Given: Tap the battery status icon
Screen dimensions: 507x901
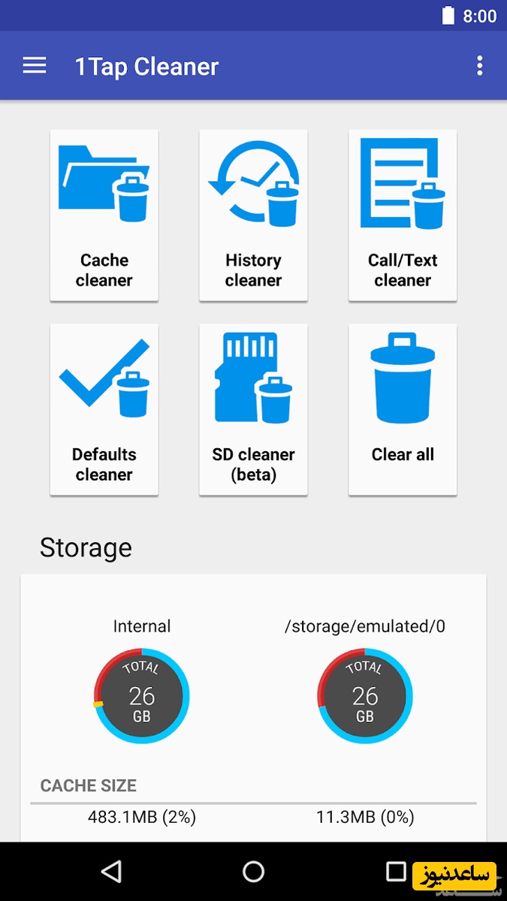Looking at the screenshot, I should tap(448, 14).
